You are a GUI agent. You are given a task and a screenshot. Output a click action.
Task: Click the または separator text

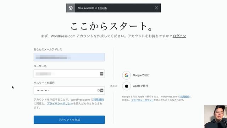coord(113,86)
